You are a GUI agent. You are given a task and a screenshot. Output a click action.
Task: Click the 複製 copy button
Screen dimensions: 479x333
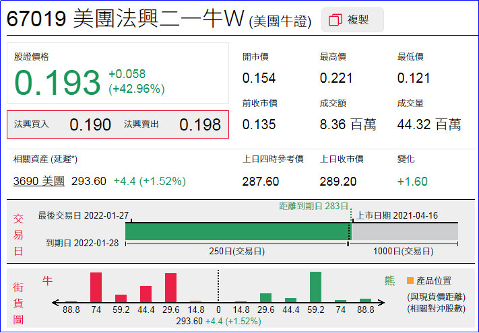pos(352,20)
